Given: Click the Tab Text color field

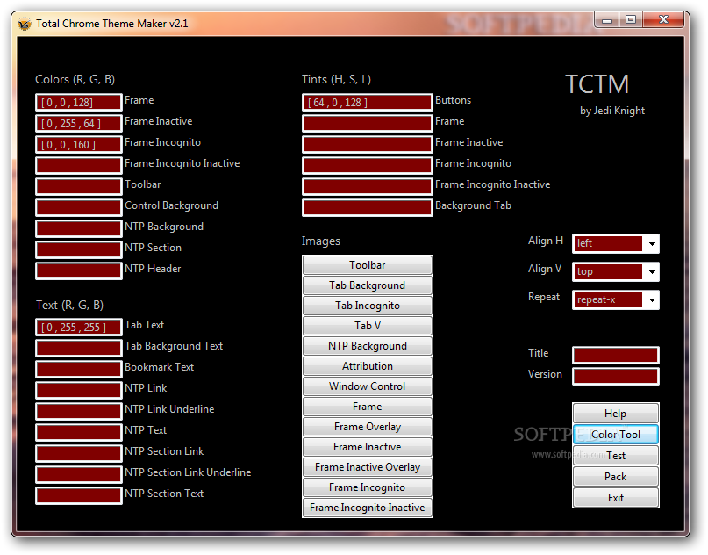Looking at the screenshot, I should pyautogui.click(x=79, y=328).
